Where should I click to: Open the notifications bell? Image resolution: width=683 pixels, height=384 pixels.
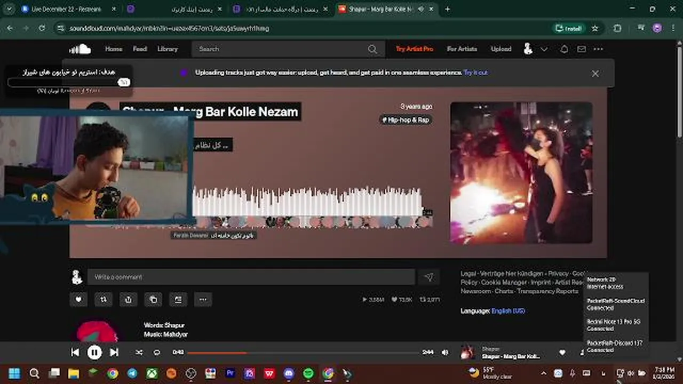tap(564, 49)
